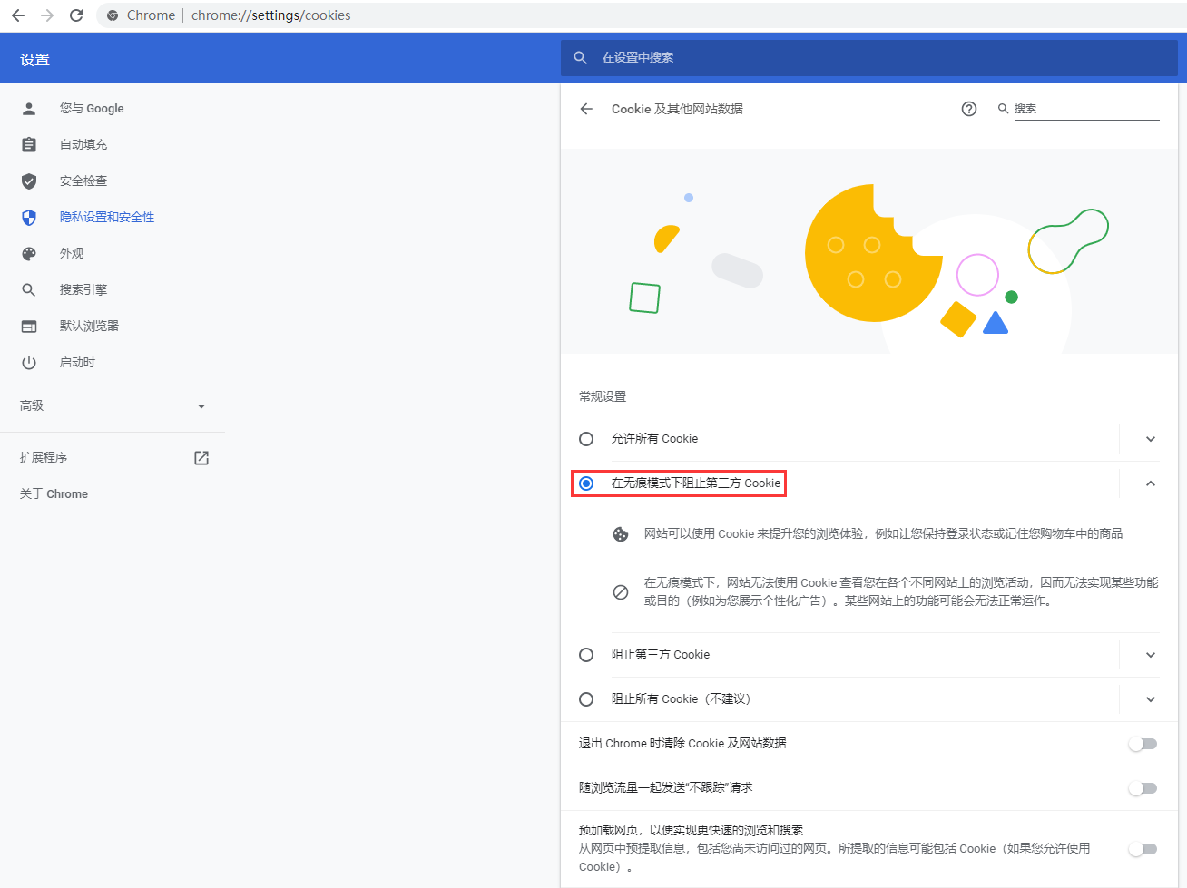Click the palette icon for 外观
The width and height of the screenshot is (1187, 888).
[29, 254]
